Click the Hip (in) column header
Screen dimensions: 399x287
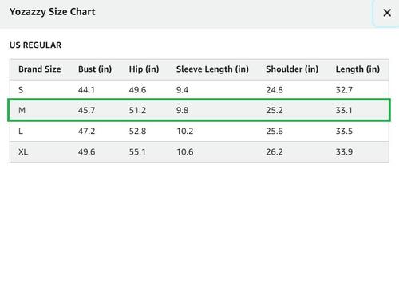pyautogui.click(x=144, y=69)
